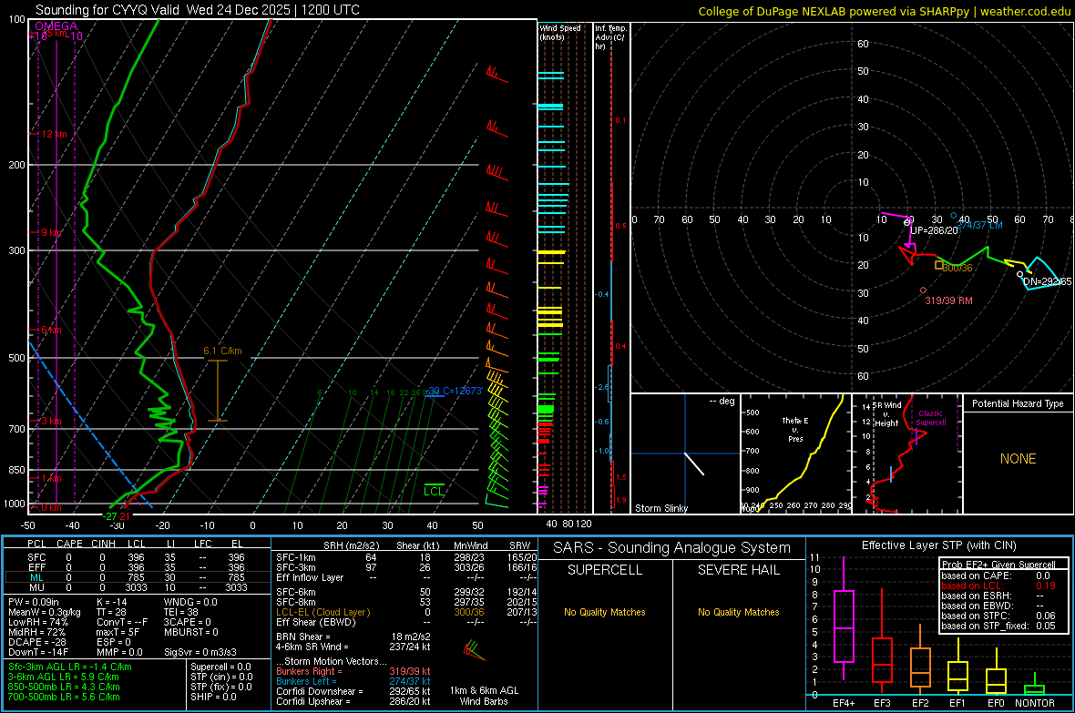This screenshot has height=713, width=1075.
Task: Click the magenta EF4+ box plot
Action: [x=844, y=618]
